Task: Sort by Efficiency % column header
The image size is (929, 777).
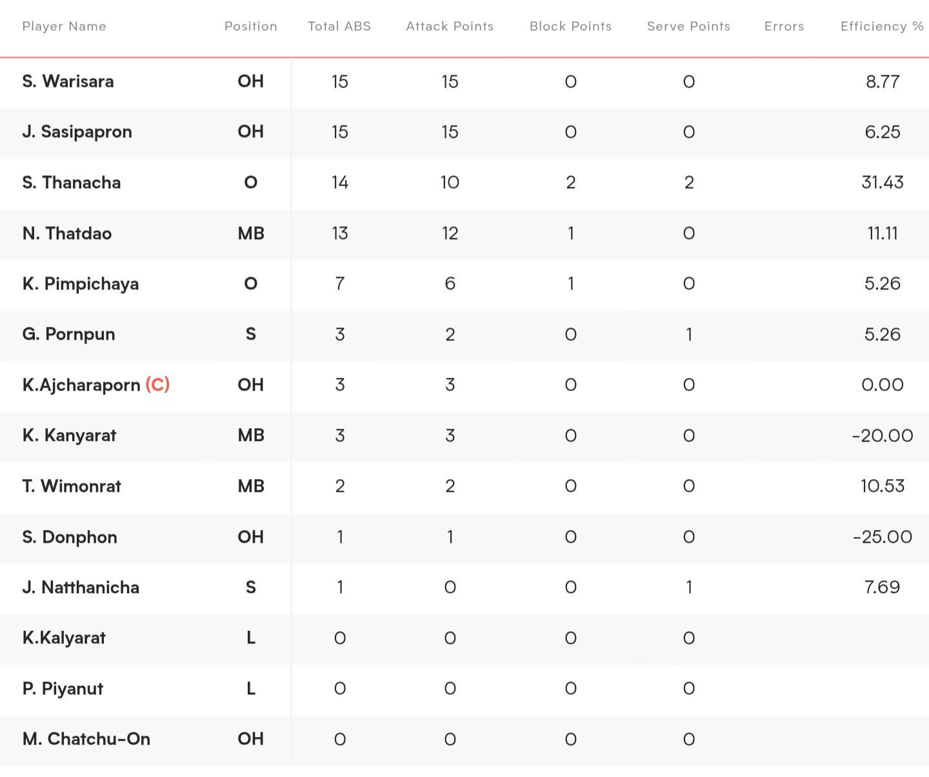Action: (x=882, y=26)
